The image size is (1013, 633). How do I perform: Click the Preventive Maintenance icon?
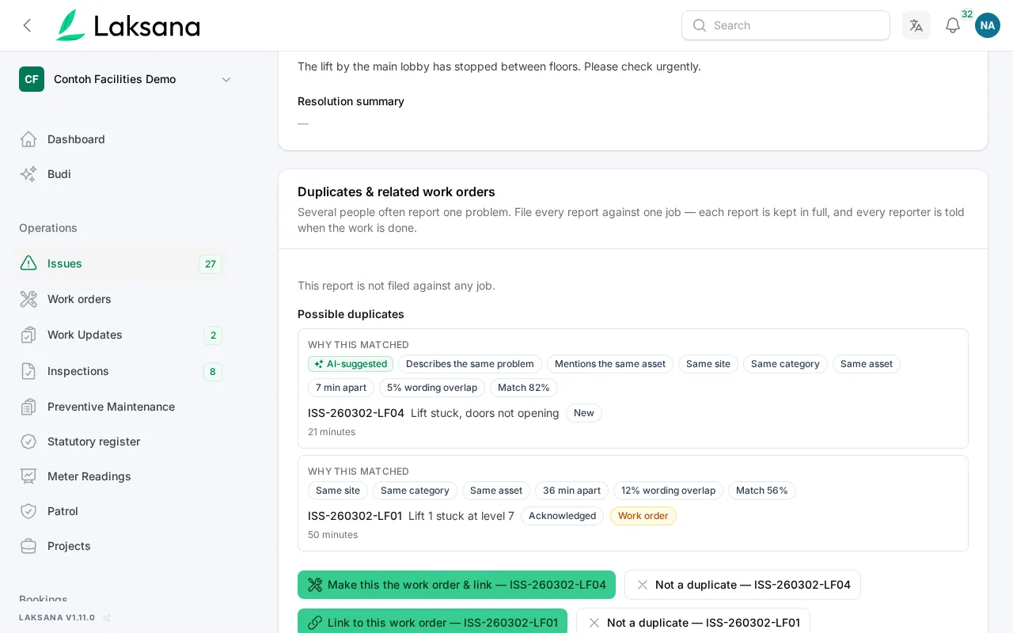pyautogui.click(x=28, y=407)
